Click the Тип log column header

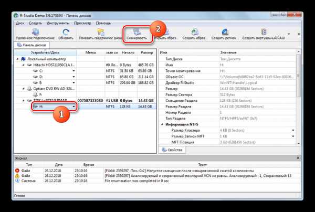tap(29, 165)
